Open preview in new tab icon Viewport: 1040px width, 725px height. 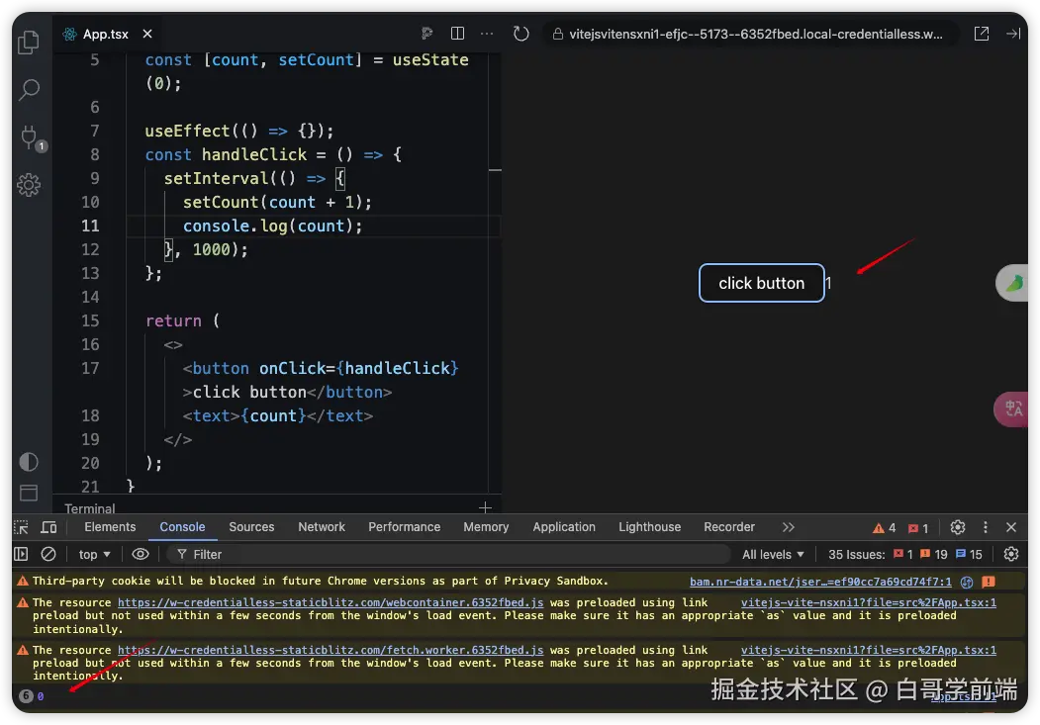(x=981, y=34)
